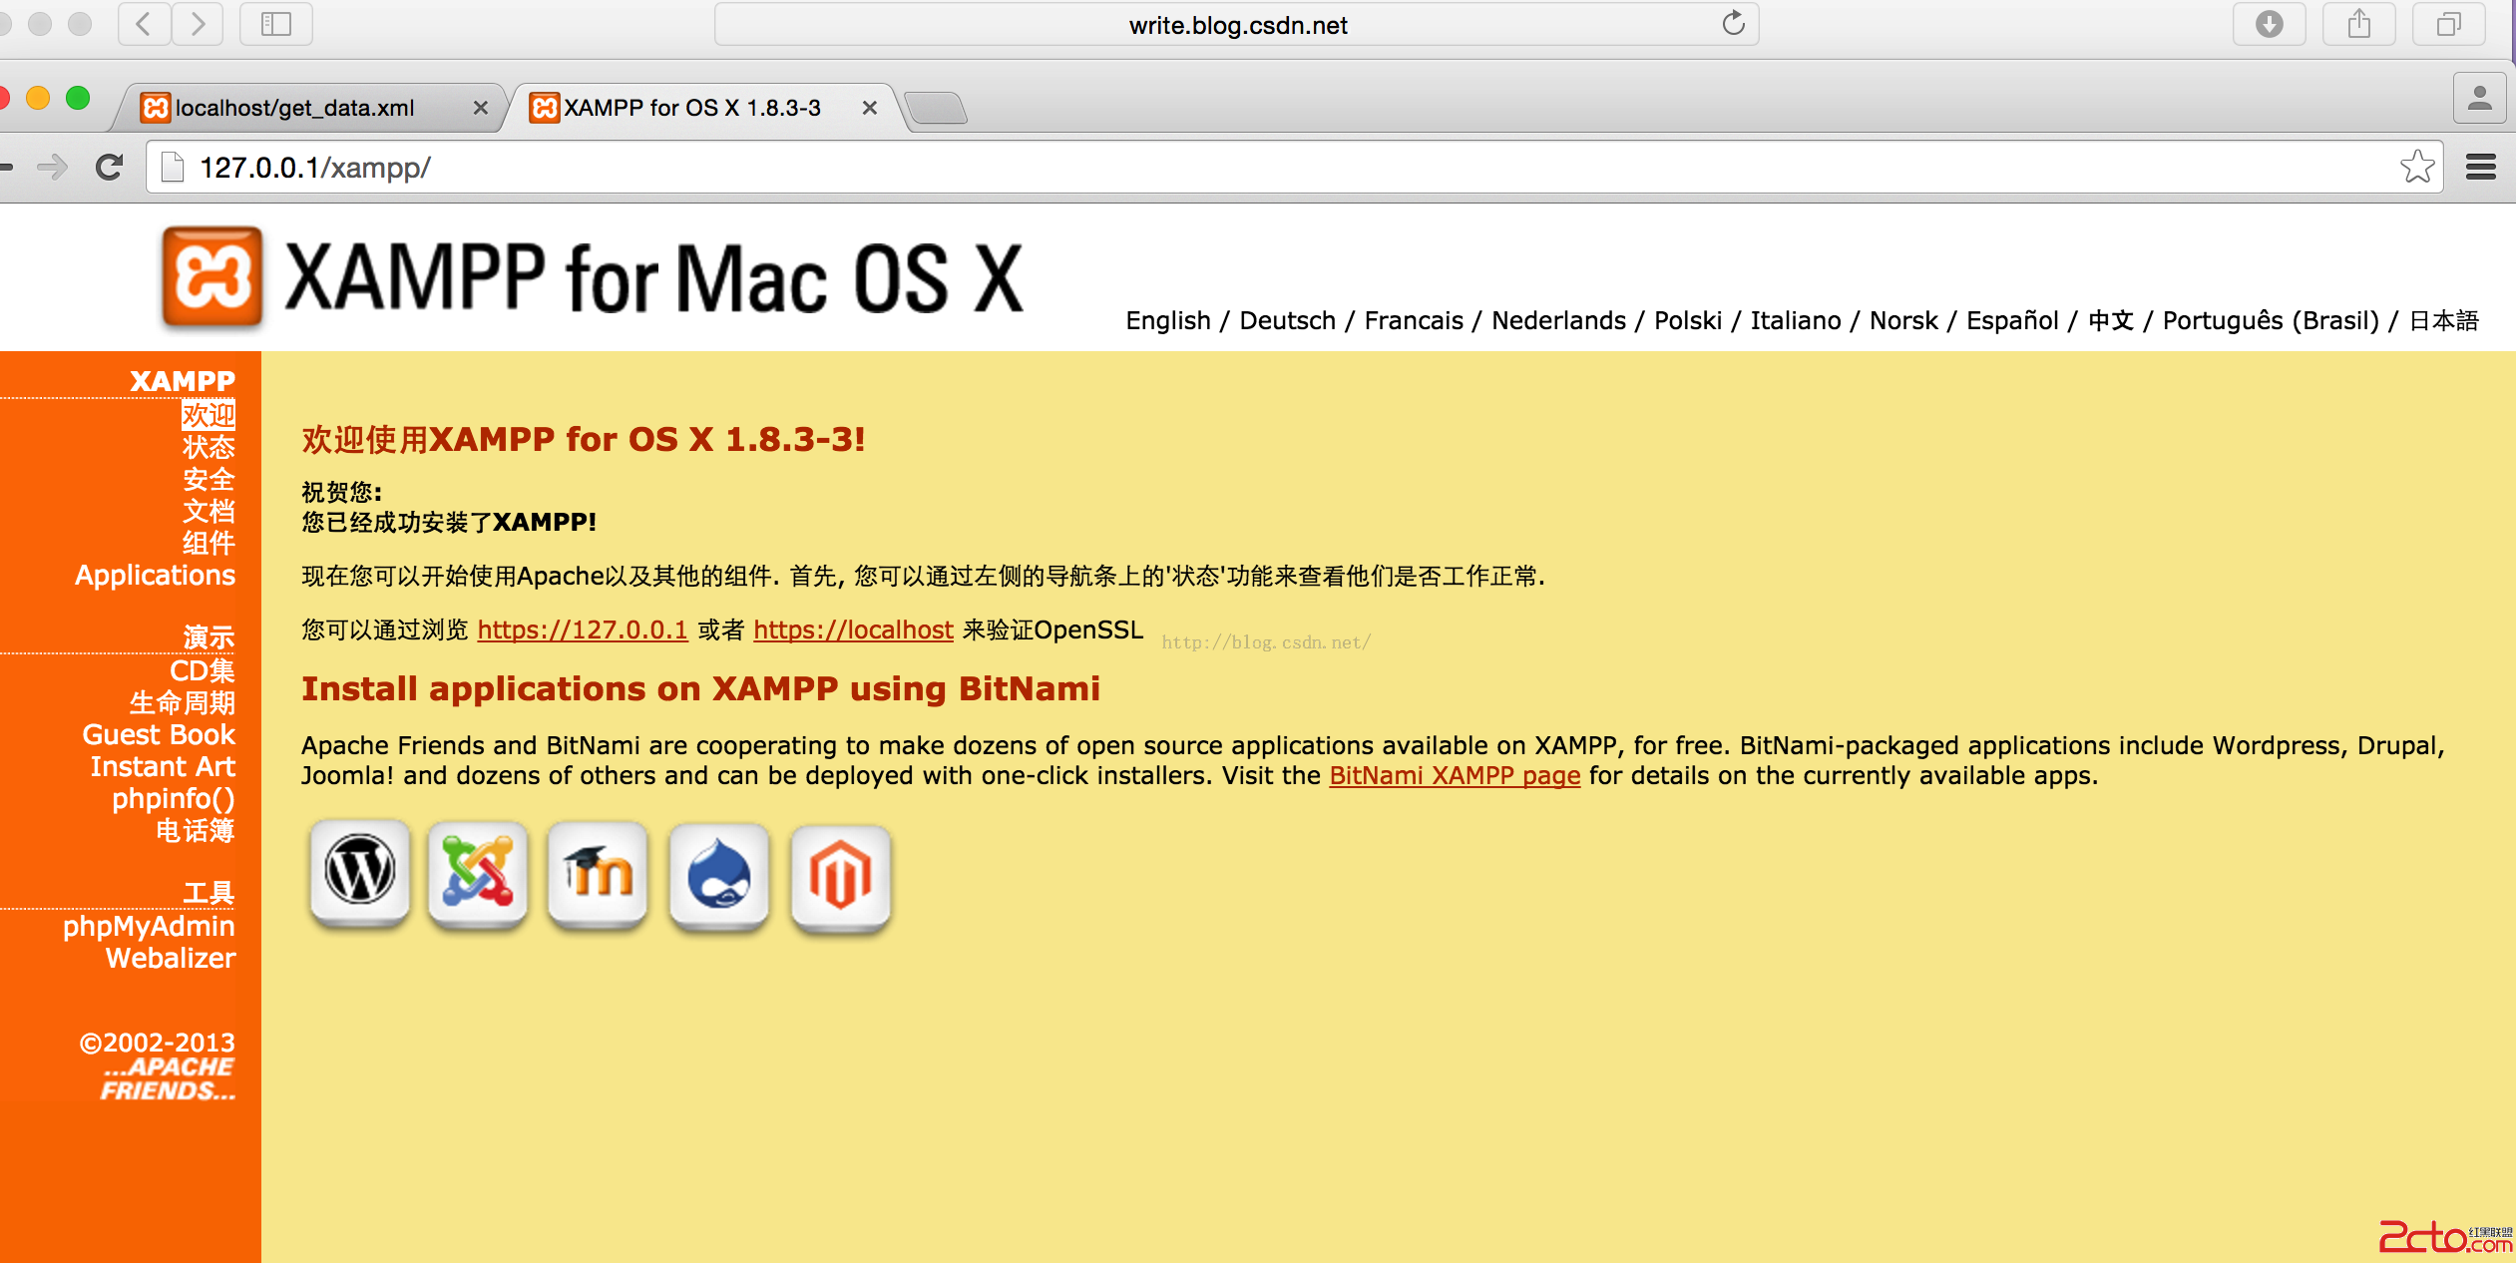Reload the Chrome page

(x=110, y=167)
